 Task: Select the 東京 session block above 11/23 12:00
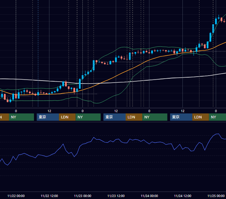pos(115,117)
